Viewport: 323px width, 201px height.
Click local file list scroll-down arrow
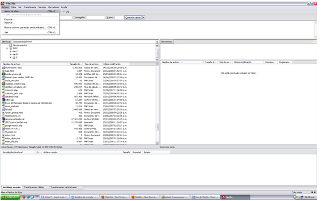point(157,143)
